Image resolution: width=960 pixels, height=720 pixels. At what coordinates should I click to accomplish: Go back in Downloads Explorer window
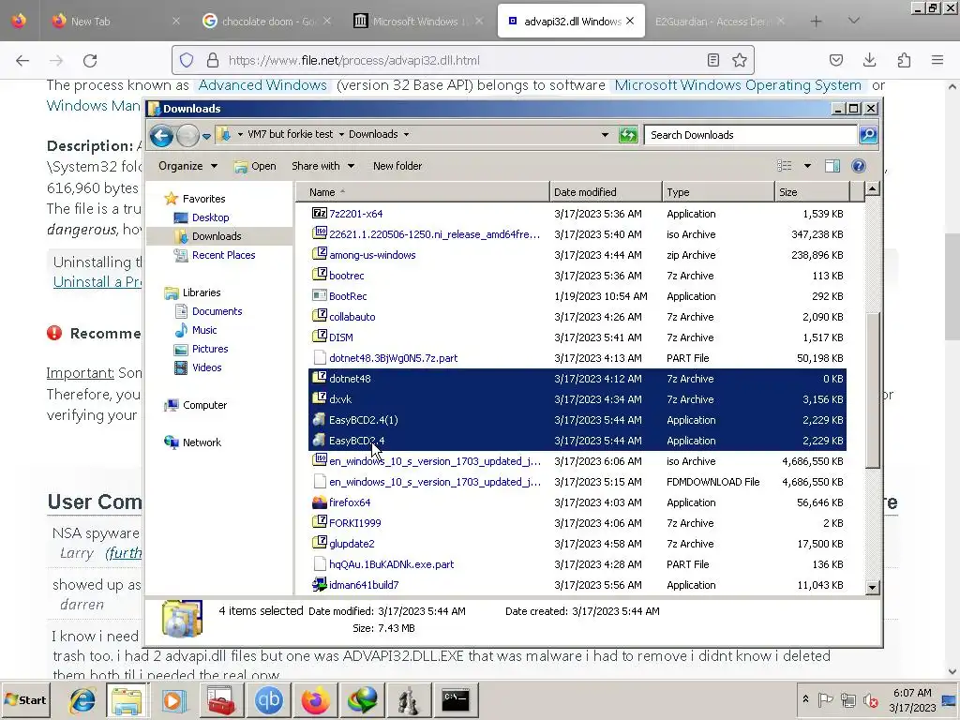161,135
